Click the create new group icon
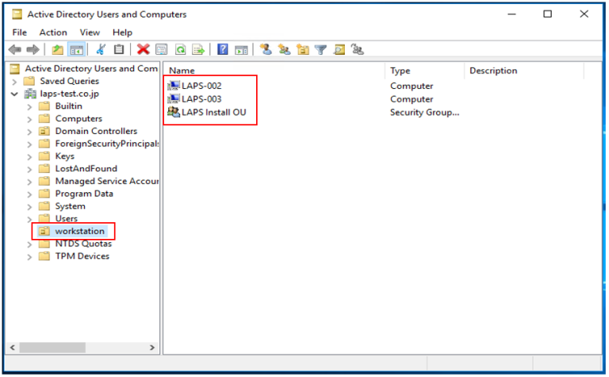This screenshot has height=377, width=609. point(284,49)
